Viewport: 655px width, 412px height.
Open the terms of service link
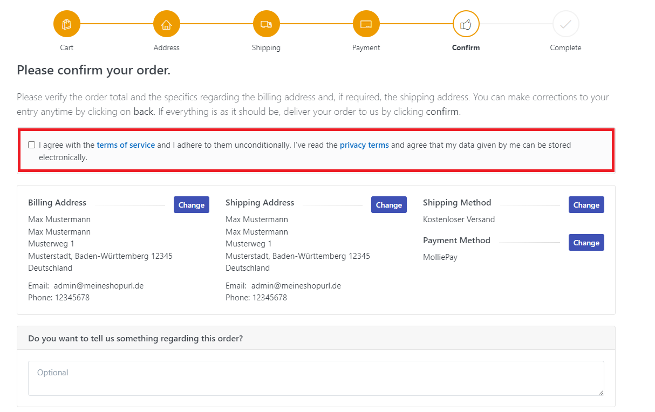tap(126, 145)
